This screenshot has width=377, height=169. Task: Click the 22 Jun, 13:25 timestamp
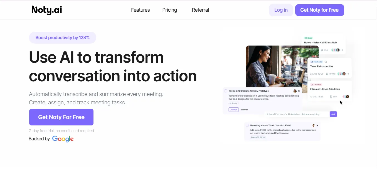point(317,74)
